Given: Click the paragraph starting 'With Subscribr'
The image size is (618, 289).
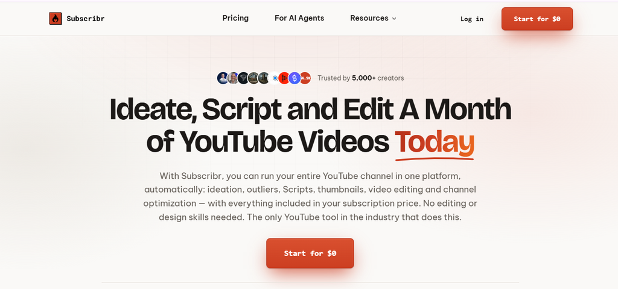Looking at the screenshot, I should pyautogui.click(x=310, y=196).
